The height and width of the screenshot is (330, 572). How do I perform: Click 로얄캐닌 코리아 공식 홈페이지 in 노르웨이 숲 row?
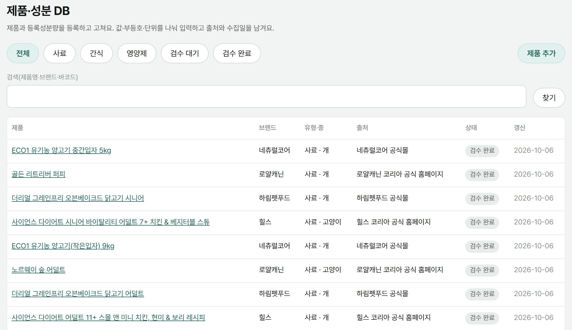pos(400,270)
